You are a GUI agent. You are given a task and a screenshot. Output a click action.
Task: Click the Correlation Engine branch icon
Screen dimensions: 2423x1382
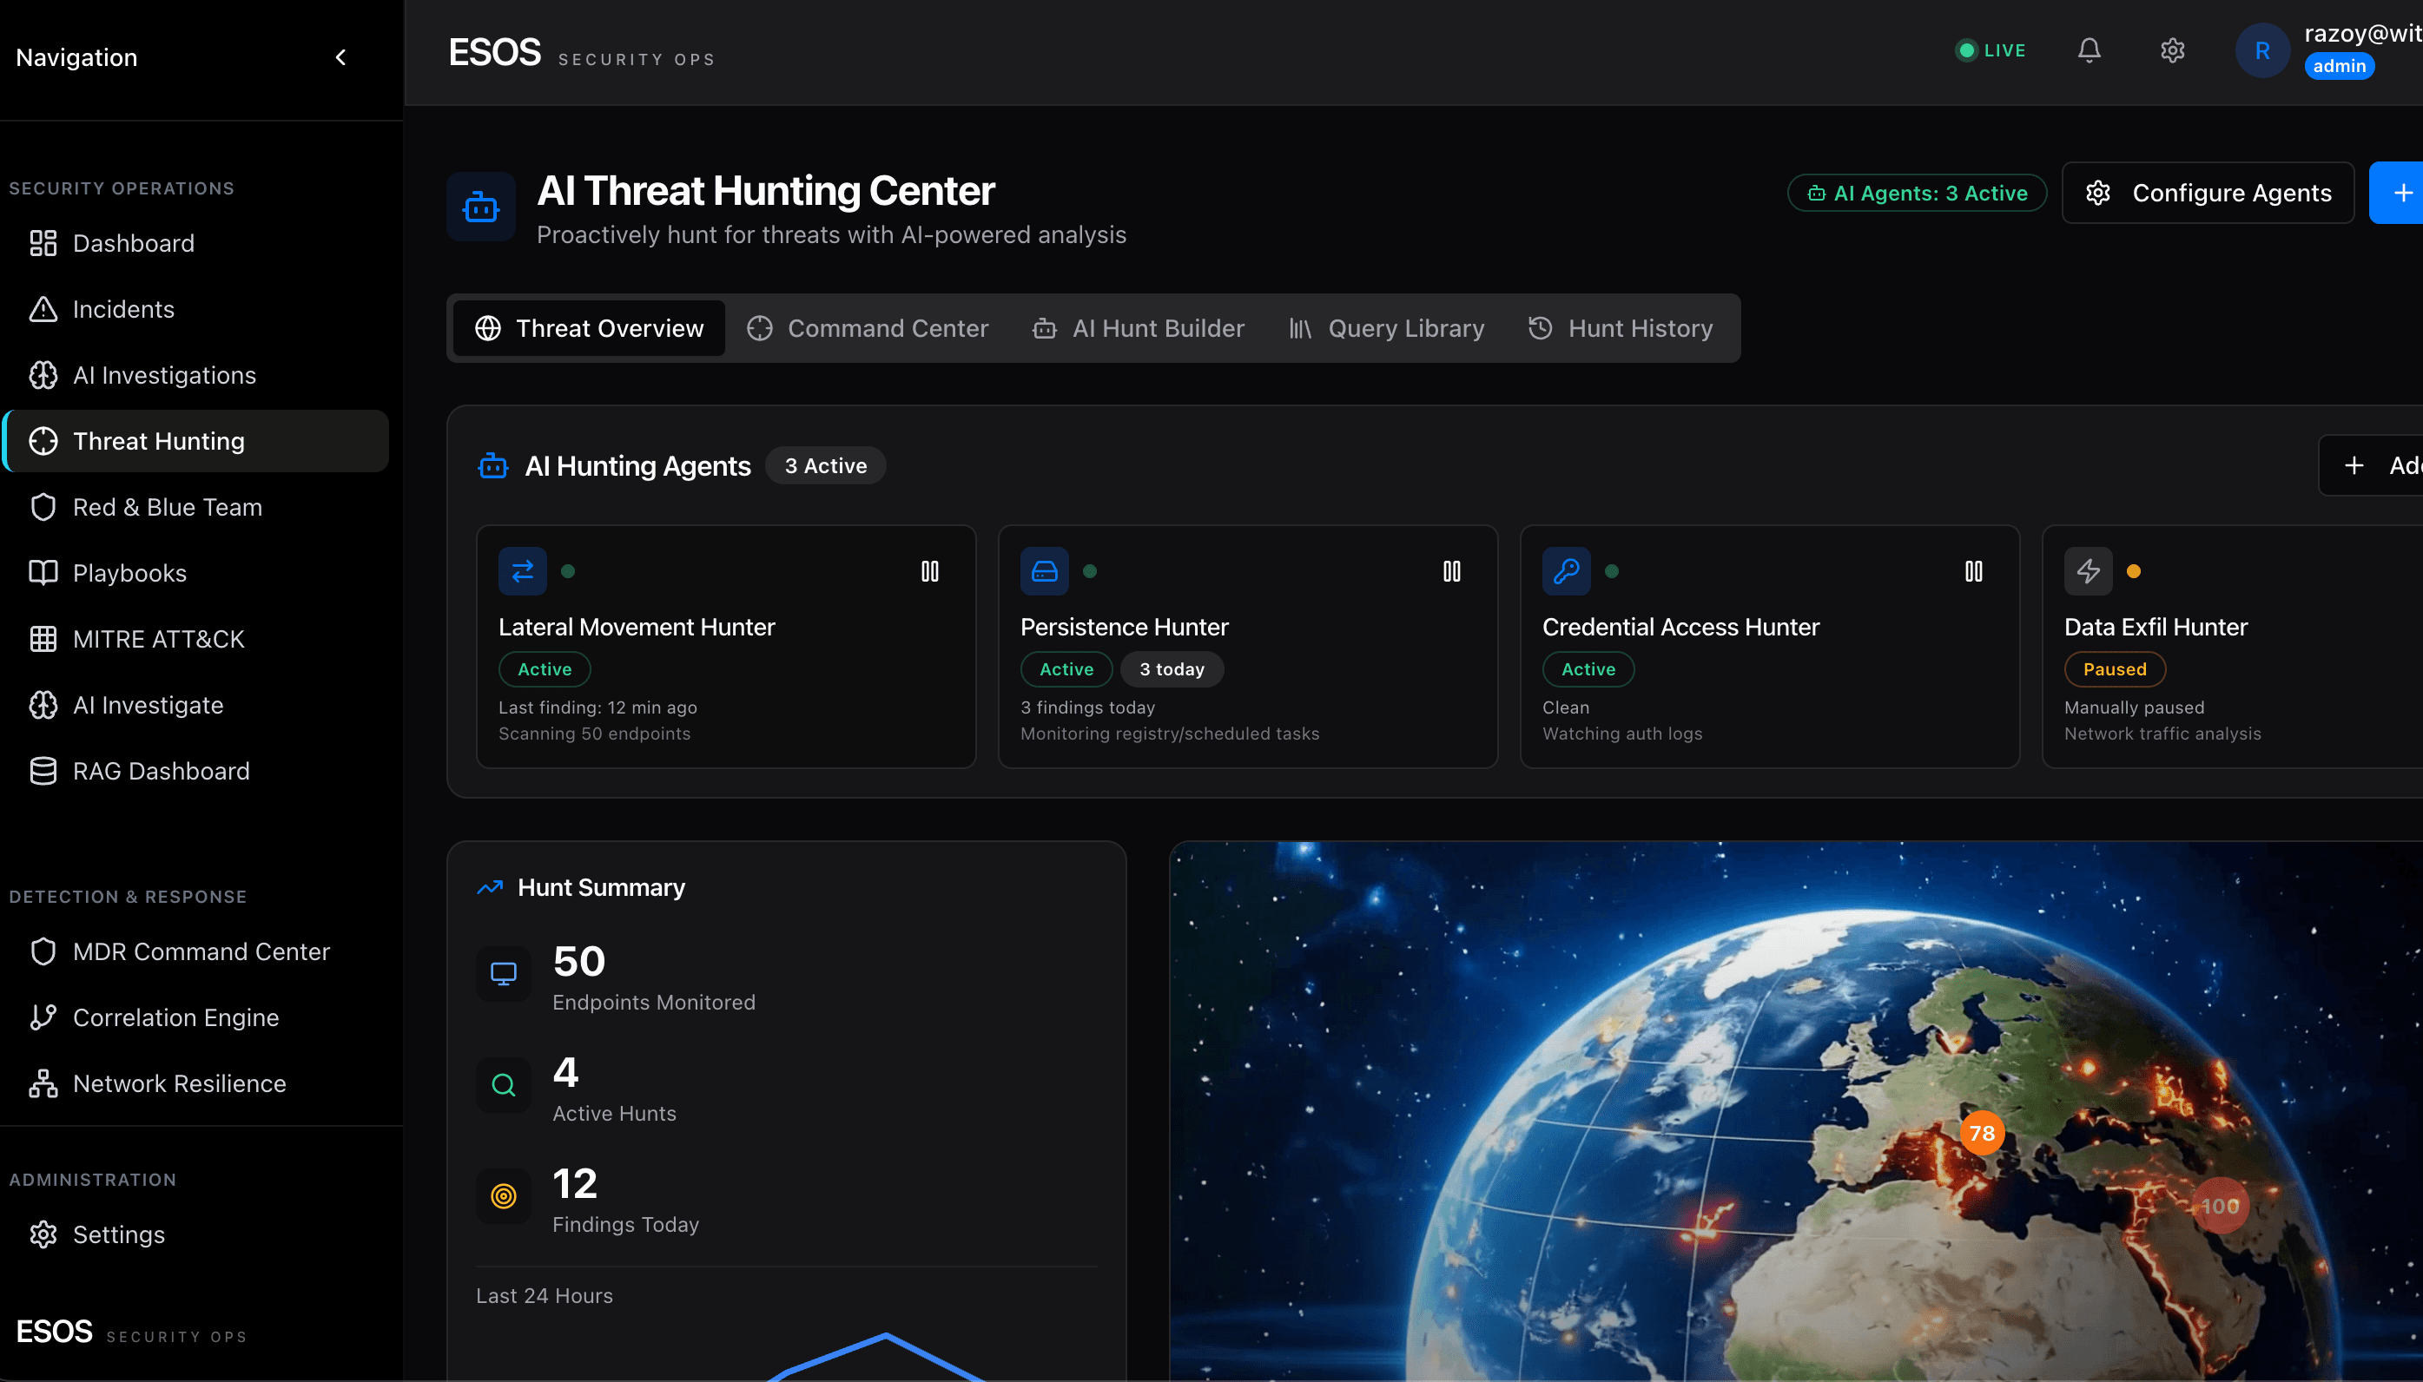click(43, 1017)
